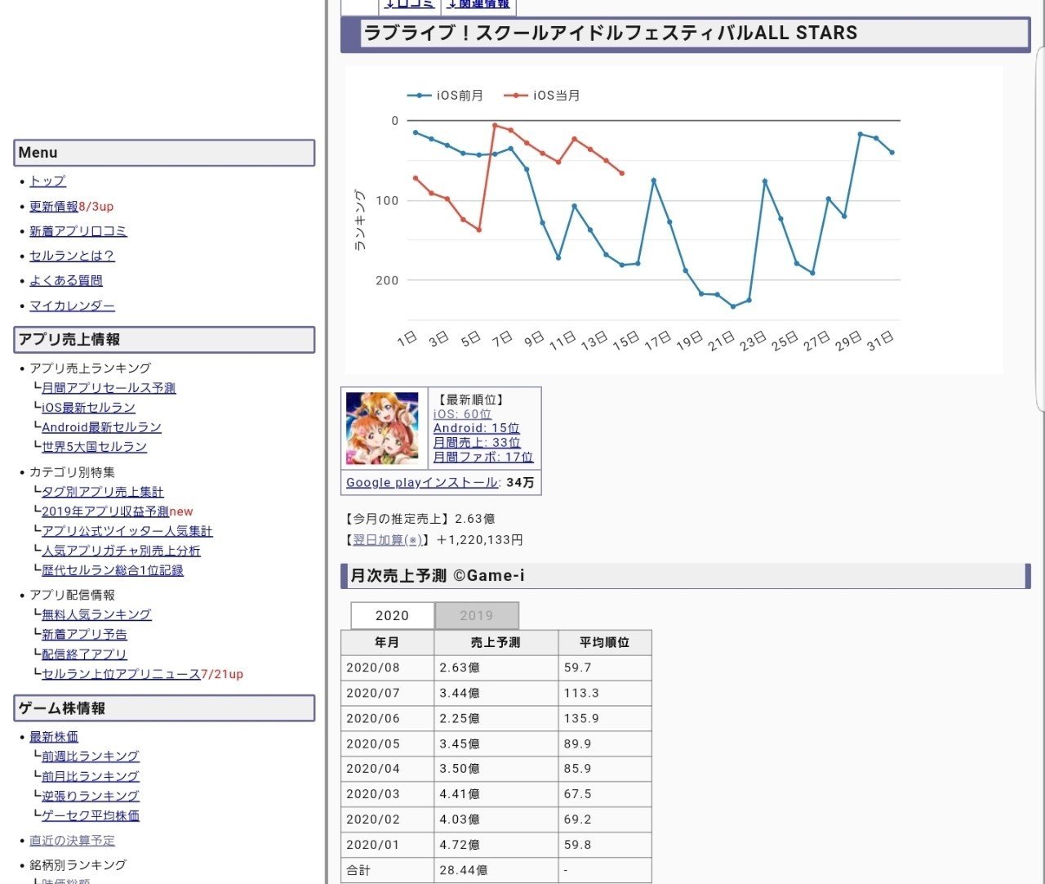The image size is (1045, 884).
Task: Click the 平均順位 column header
Action: click(x=605, y=643)
